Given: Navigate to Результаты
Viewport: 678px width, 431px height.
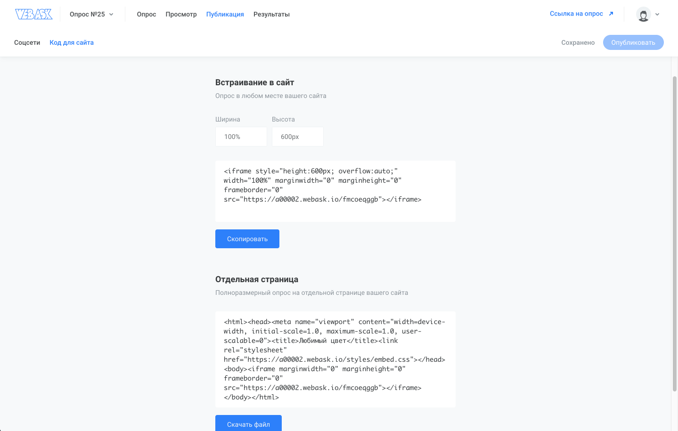Looking at the screenshot, I should [x=271, y=14].
